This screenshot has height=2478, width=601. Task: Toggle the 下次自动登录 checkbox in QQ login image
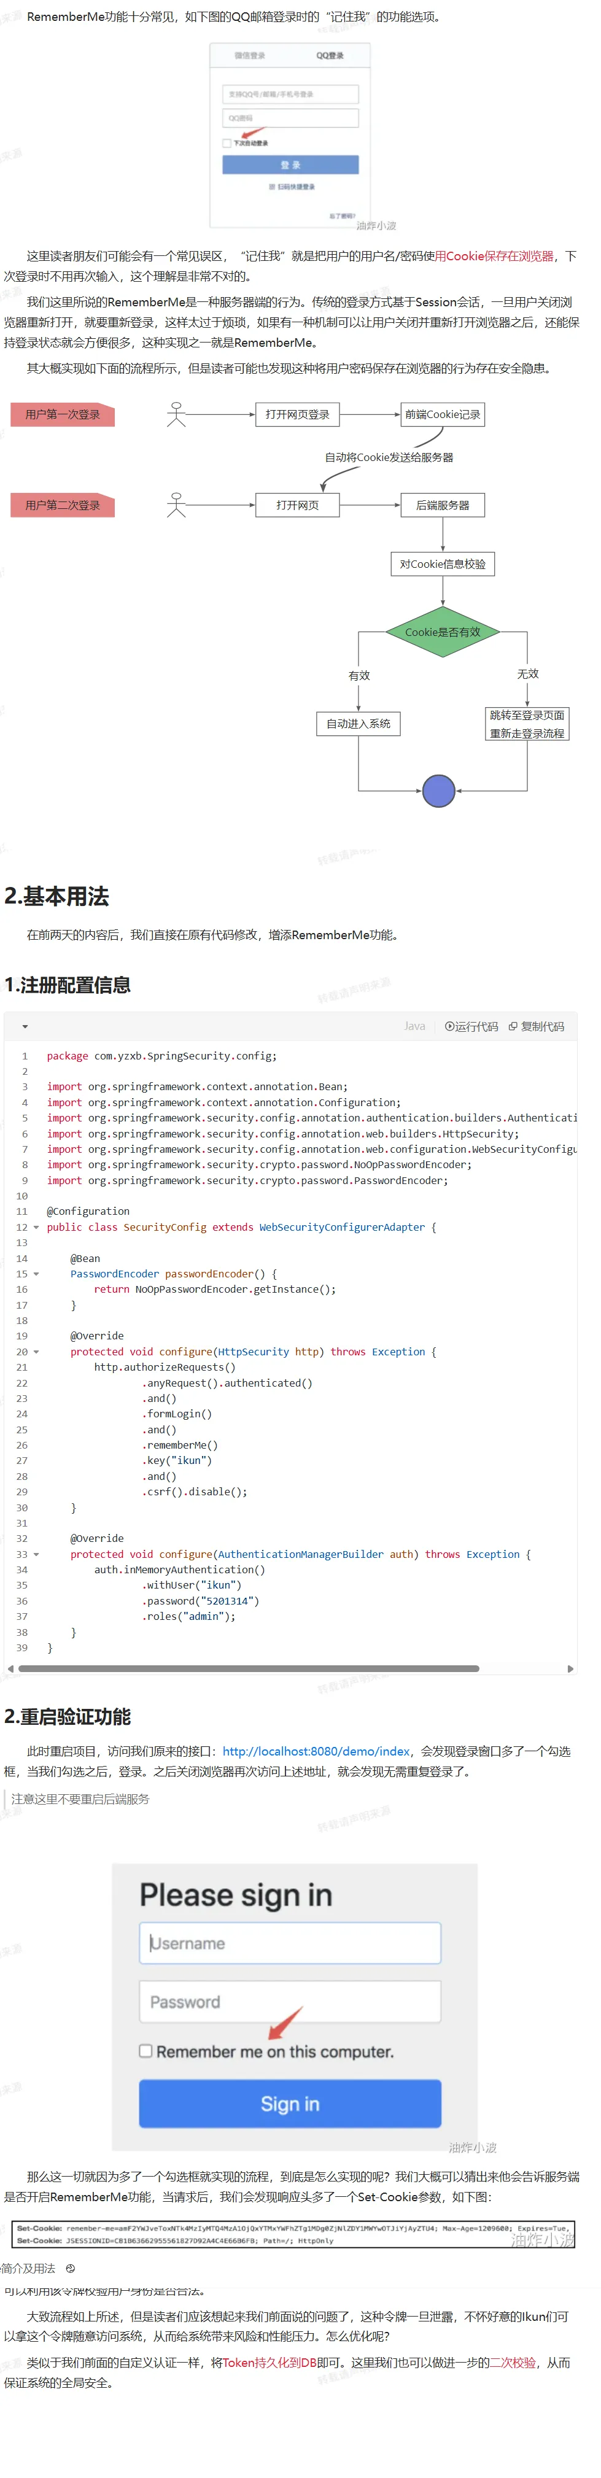click(x=227, y=144)
